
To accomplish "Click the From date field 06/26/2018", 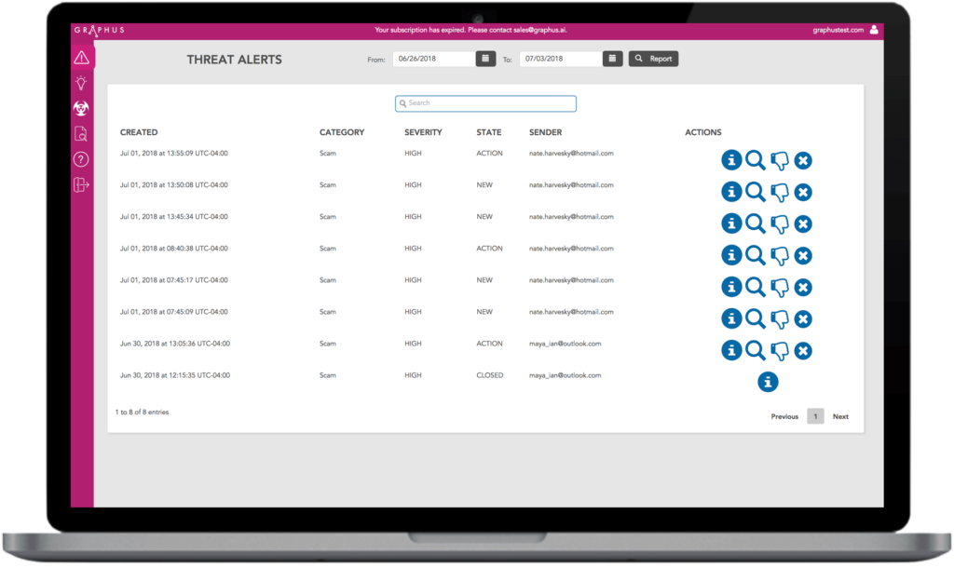I will (434, 59).
